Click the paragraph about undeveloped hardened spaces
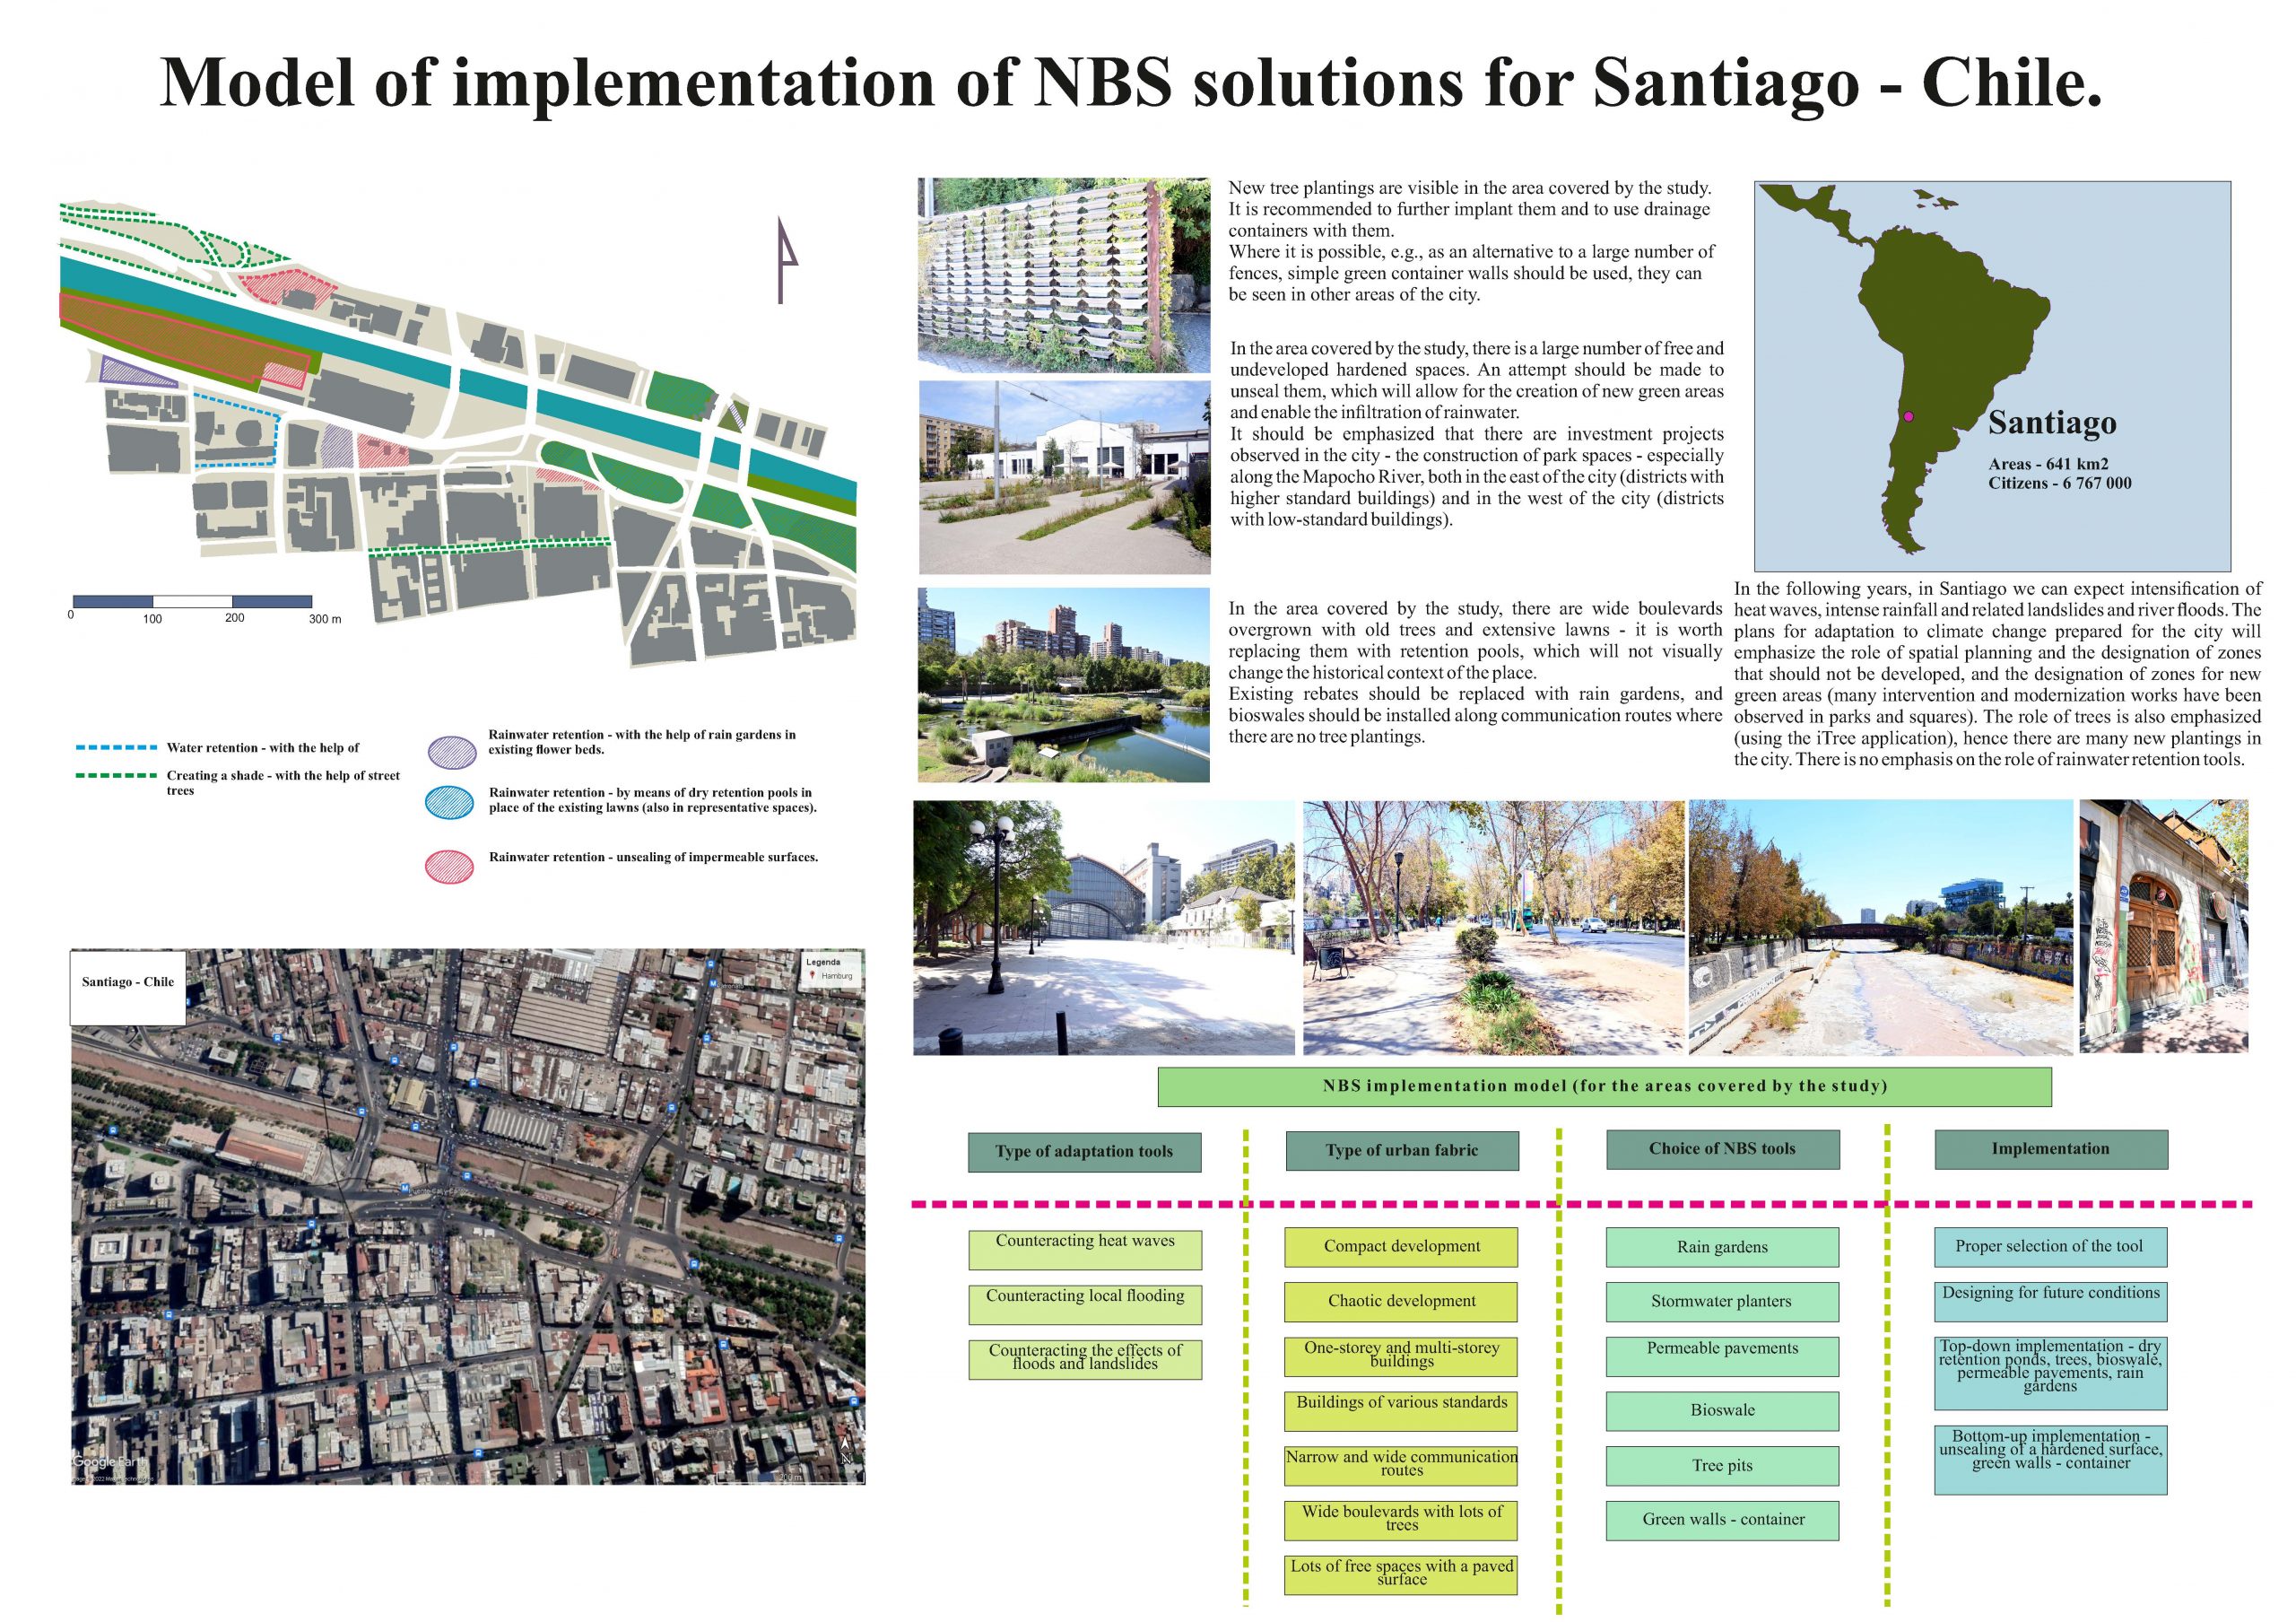This screenshot has width=2296, height=1622. (1477, 434)
